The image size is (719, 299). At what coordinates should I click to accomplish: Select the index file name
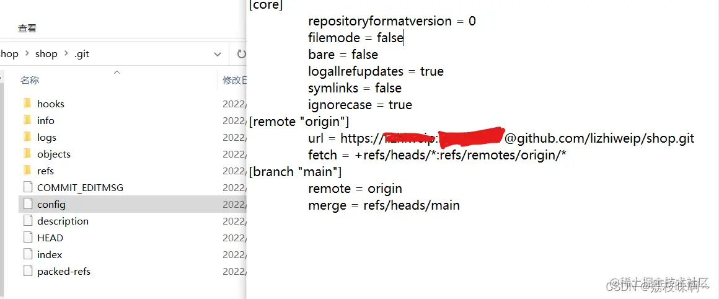[x=50, y=254]
